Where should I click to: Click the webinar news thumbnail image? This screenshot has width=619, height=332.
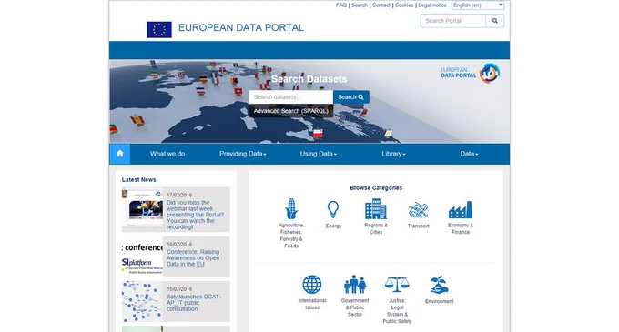point(142,209)
